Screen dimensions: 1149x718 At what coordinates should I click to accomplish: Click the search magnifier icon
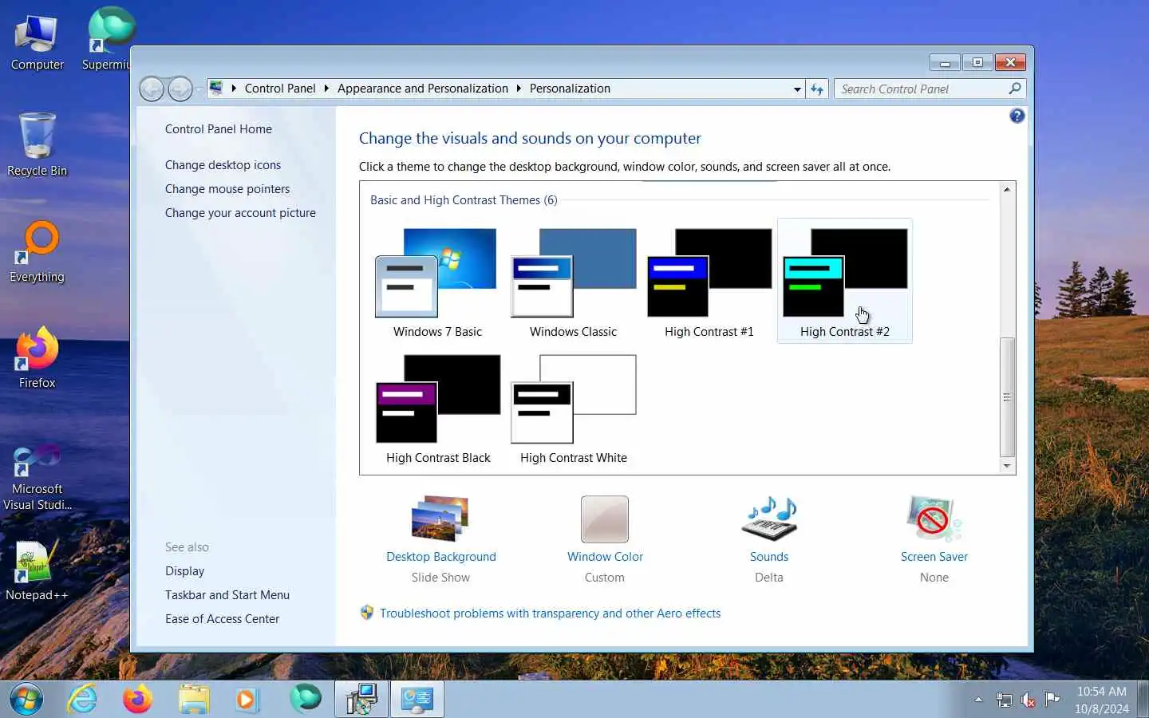(1015, 89)
